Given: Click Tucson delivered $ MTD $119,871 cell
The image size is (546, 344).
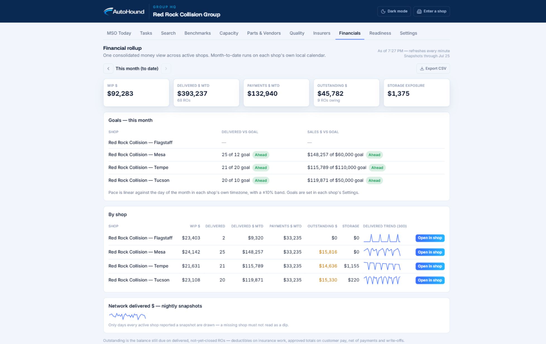Looking at the screenshot, I should point(253,280).
